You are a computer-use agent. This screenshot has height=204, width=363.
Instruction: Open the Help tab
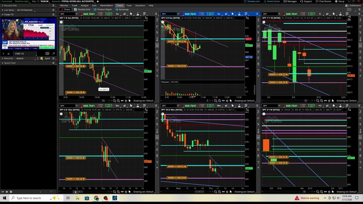click(151, 5)
